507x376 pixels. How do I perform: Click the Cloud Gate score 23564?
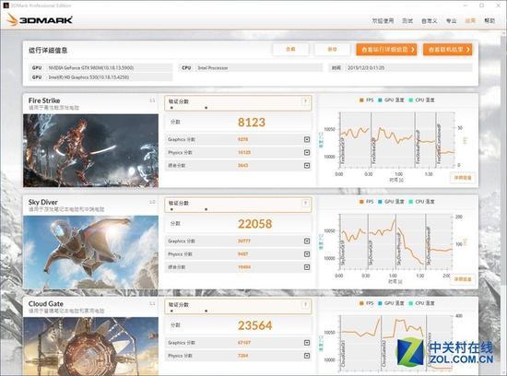pos(254,325)
